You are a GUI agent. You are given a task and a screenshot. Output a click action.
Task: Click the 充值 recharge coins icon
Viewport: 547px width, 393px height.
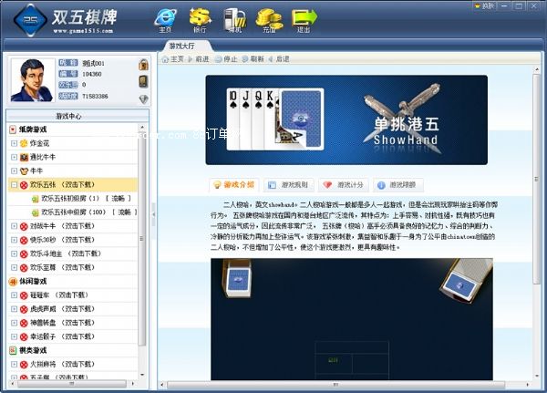click(x=267, y=17)
